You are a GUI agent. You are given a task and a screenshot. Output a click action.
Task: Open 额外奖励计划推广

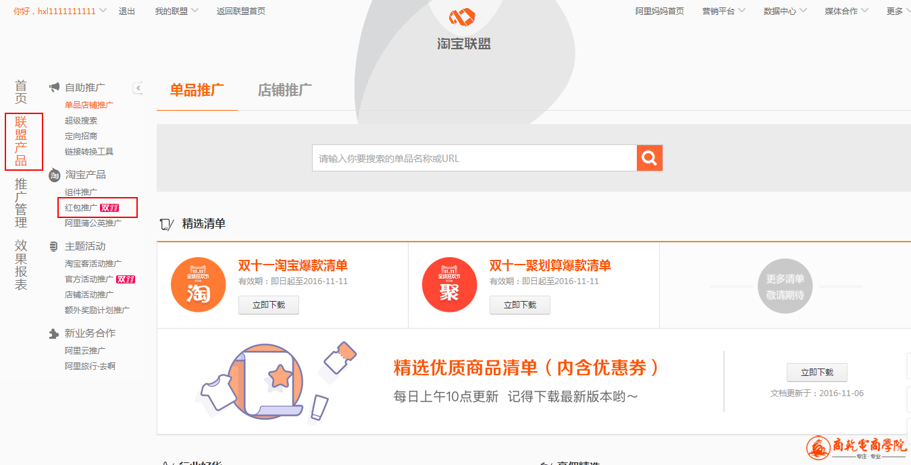point(97,310)
